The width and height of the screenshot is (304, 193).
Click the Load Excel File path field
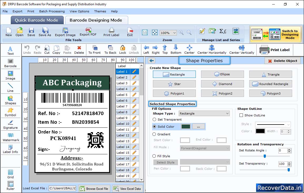pyautogui.click(x=62, y=188)
